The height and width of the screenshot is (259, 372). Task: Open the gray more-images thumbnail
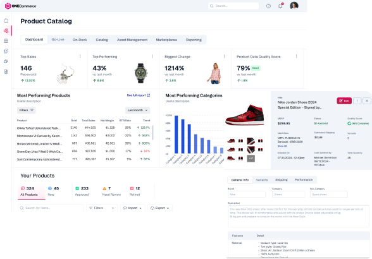(251, 159)
